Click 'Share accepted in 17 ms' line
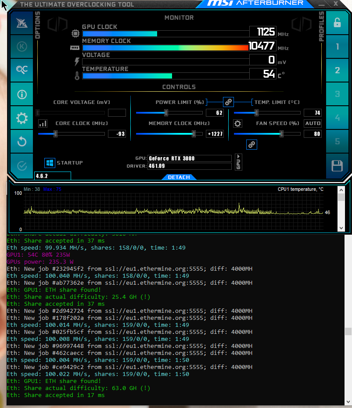Viewport: 352px width, 408px height. (x=56, y=395)
